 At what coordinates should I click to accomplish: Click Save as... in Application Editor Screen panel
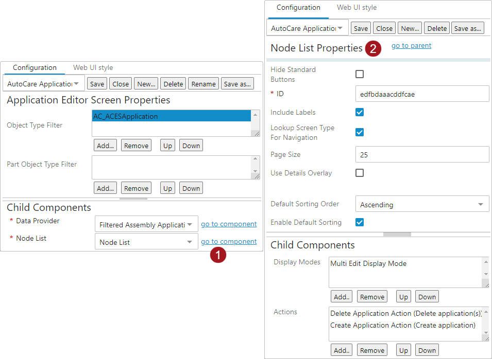(x=237, y=84)
